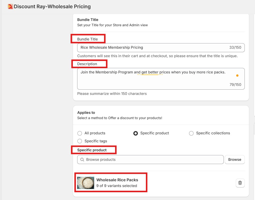Click the search magnifier in Browse products field

tap(82, 159)
